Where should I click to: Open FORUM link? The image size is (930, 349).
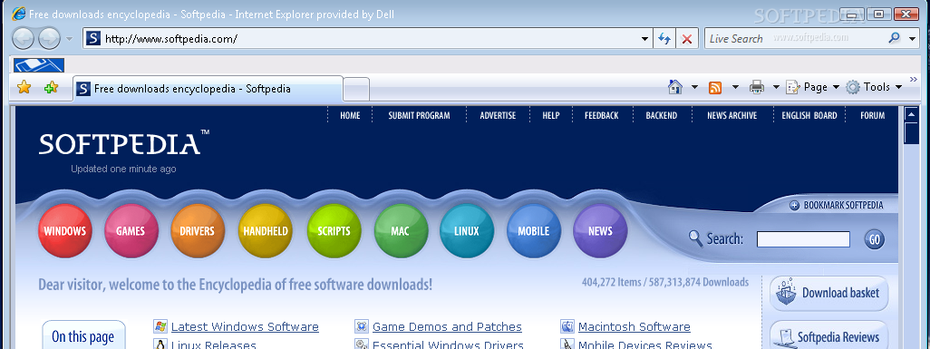873,116
